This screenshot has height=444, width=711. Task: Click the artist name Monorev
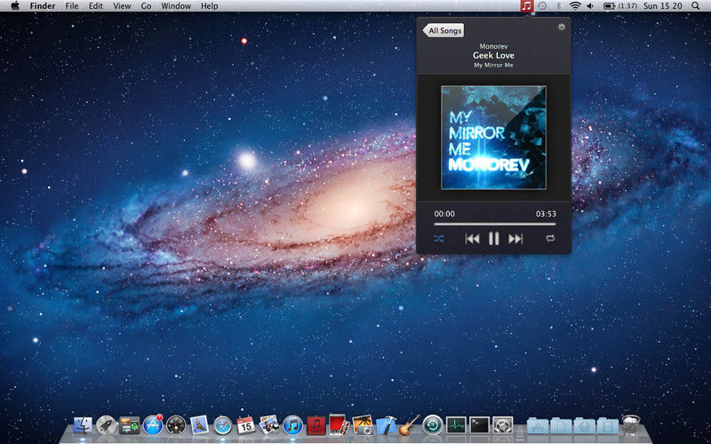tap(493, 46)
